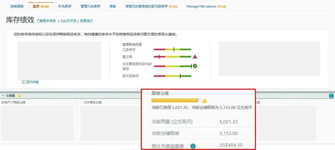
Task: Open the Manage FBA returns tab
Action: point(202,7)
